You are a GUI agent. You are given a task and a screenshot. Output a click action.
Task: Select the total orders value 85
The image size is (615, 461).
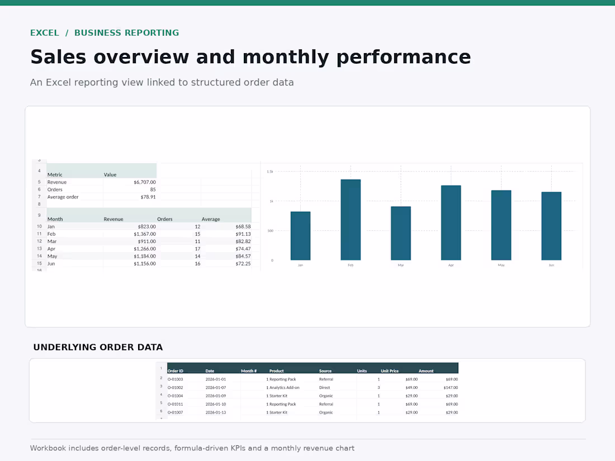130,189
